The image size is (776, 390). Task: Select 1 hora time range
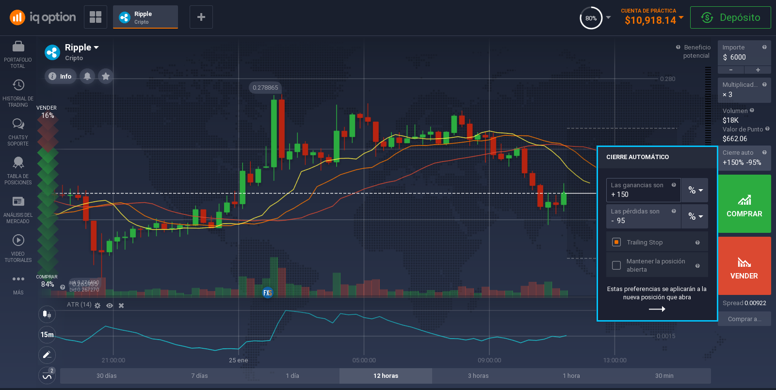point(571,375)
